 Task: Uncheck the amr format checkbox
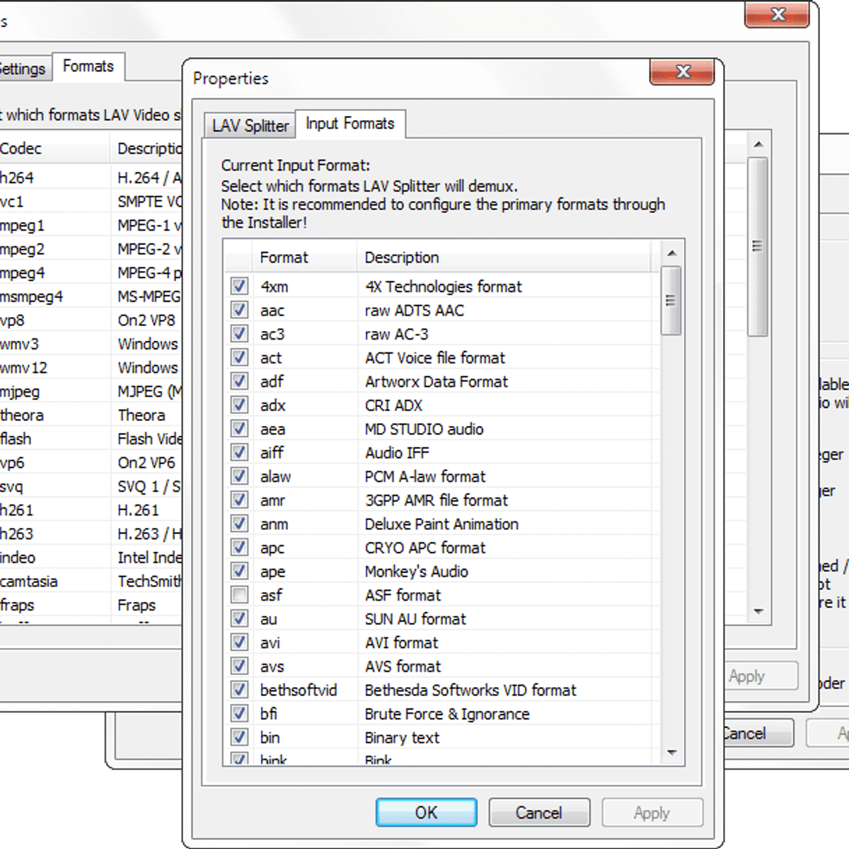[239, 500]
